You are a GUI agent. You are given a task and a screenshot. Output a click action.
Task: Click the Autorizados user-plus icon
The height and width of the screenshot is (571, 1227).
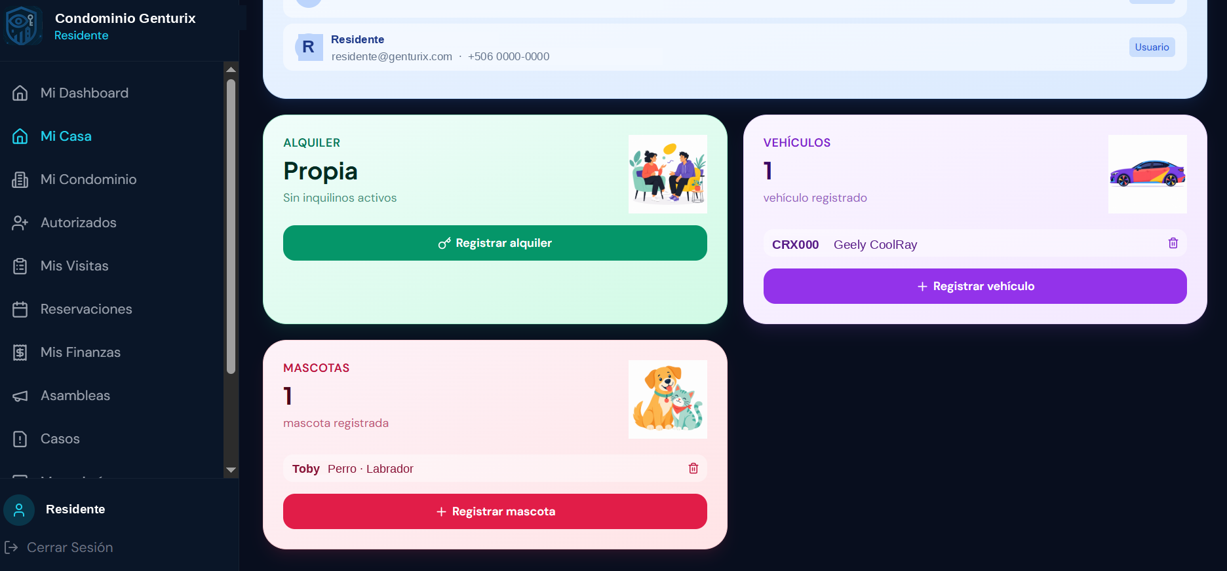[20, 223]
